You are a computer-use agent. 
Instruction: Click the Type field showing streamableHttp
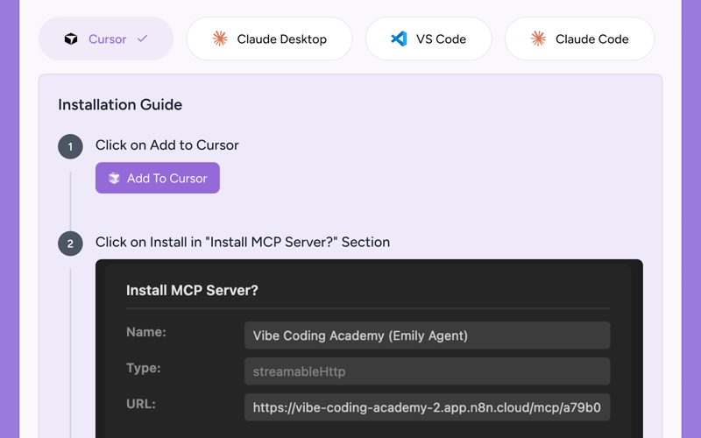(x=427, y=371)
